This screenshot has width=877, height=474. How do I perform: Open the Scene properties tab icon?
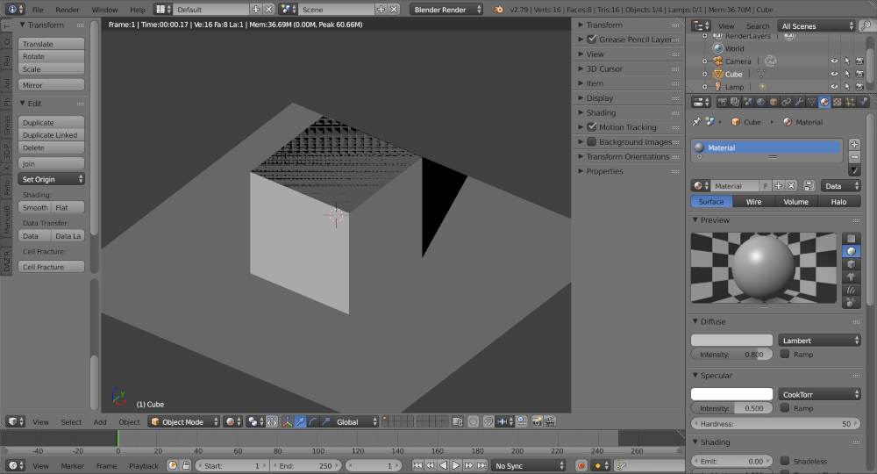click(748, 103)
